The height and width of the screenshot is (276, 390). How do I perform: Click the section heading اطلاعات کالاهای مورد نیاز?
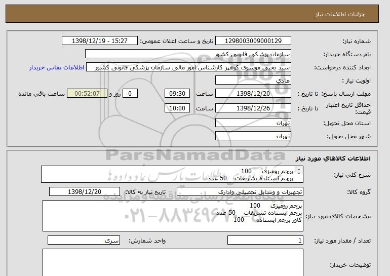[333, 159]
